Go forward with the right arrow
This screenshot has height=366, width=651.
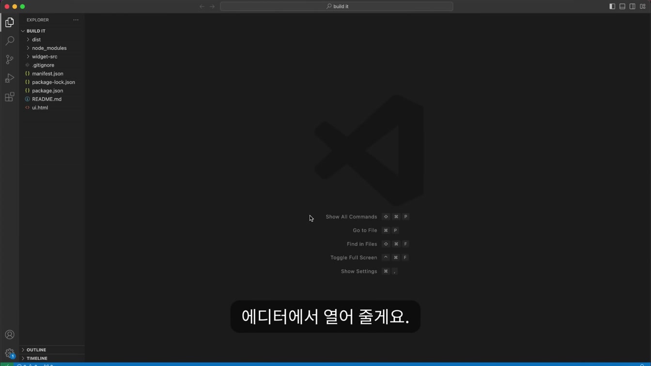212,6
